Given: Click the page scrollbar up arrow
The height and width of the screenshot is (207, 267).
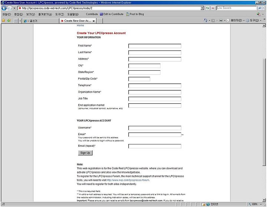Looking at the screenshot, I should point(264,26).
